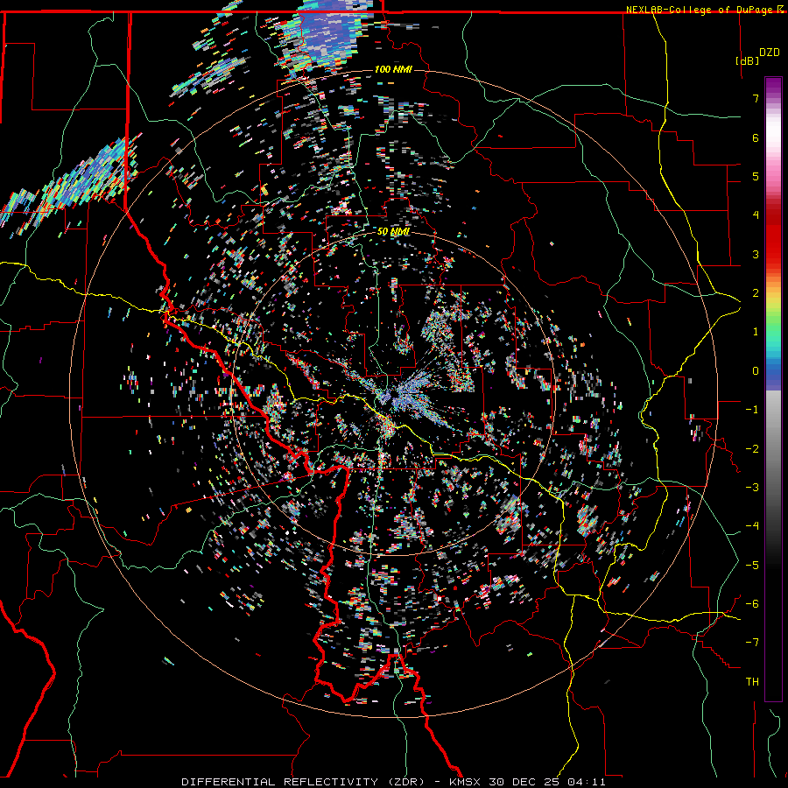Click the '1' value on color scale

756,332
